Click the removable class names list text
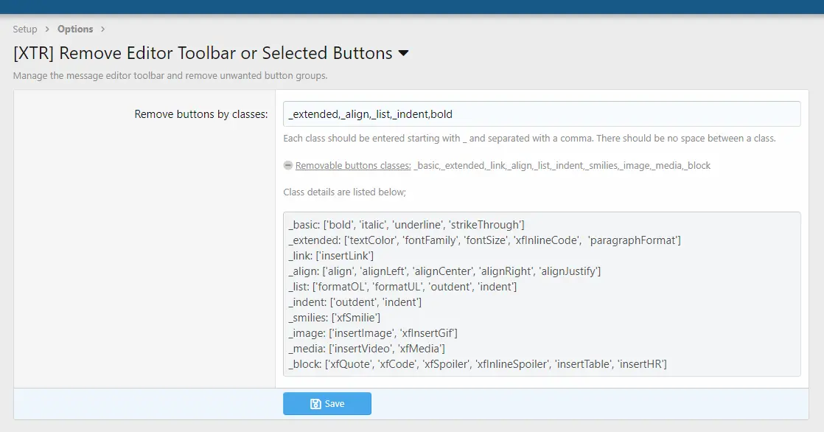The width and height of the screenshot is (824, 432). point(563,165)
